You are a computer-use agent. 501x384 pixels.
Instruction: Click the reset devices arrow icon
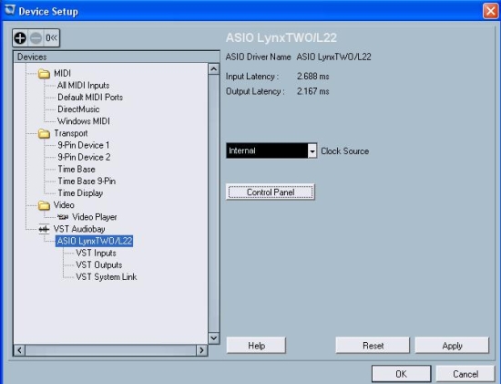(51, 38)
